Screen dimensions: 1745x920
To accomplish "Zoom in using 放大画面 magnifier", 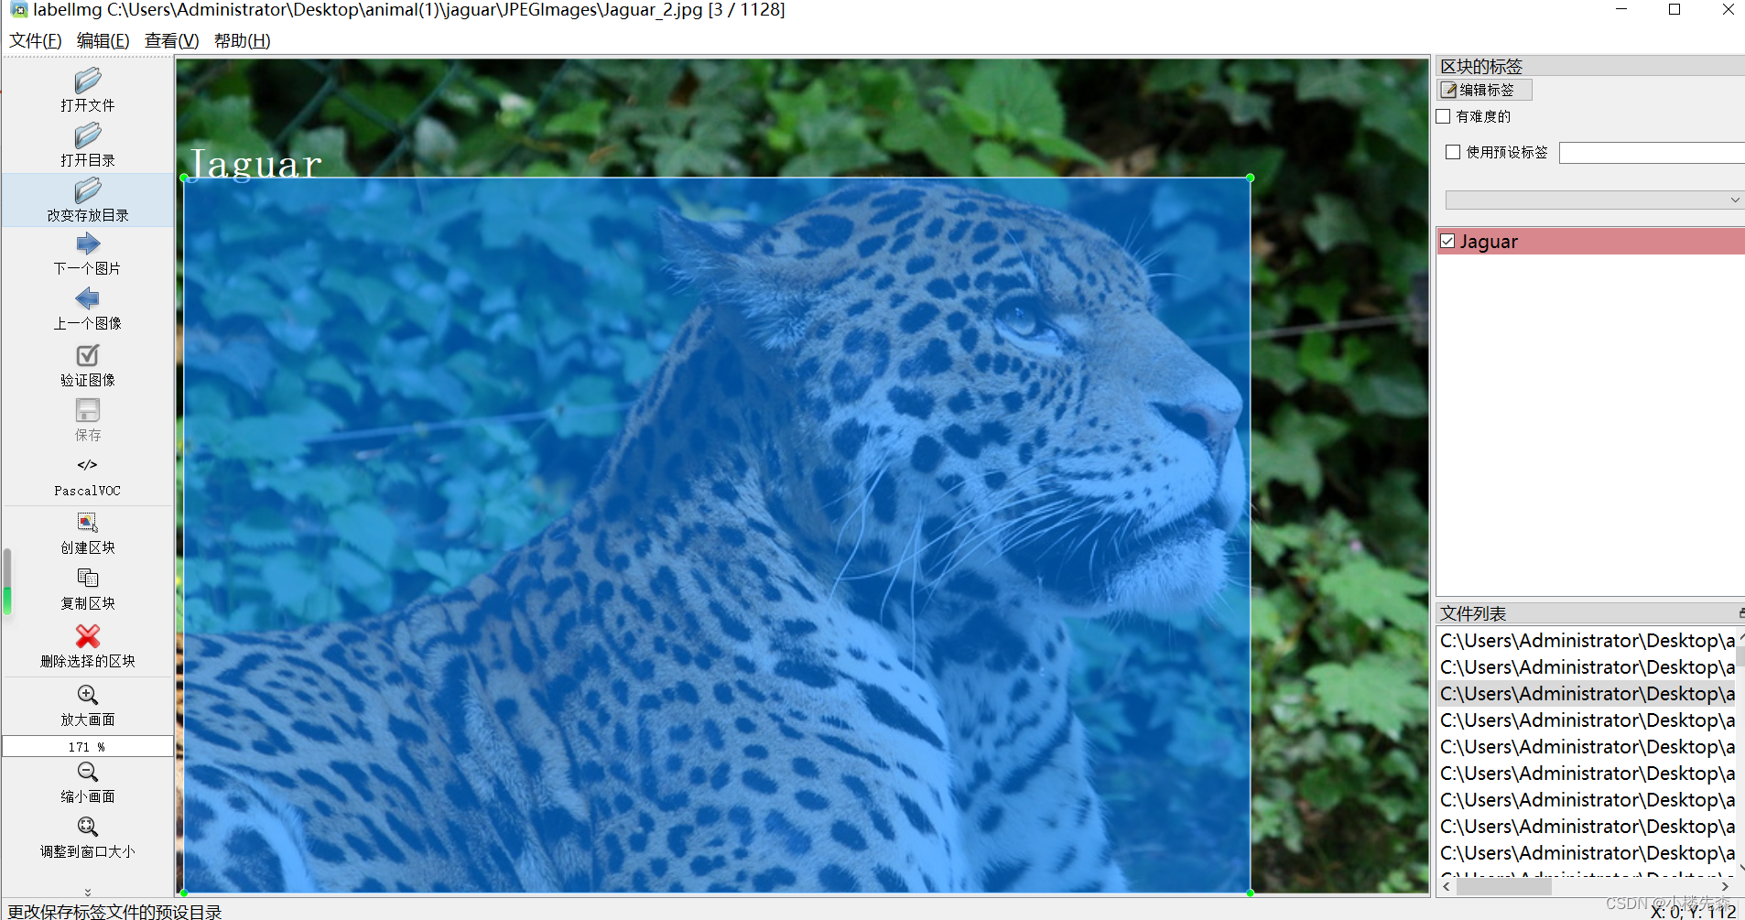I will point(88,695).
